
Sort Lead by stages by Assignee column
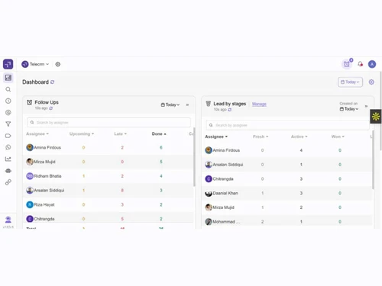(216, 137)
